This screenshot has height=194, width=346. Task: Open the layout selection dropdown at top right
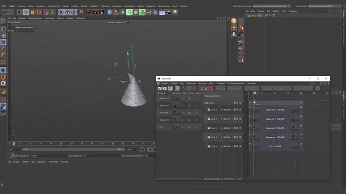point(324,6)
